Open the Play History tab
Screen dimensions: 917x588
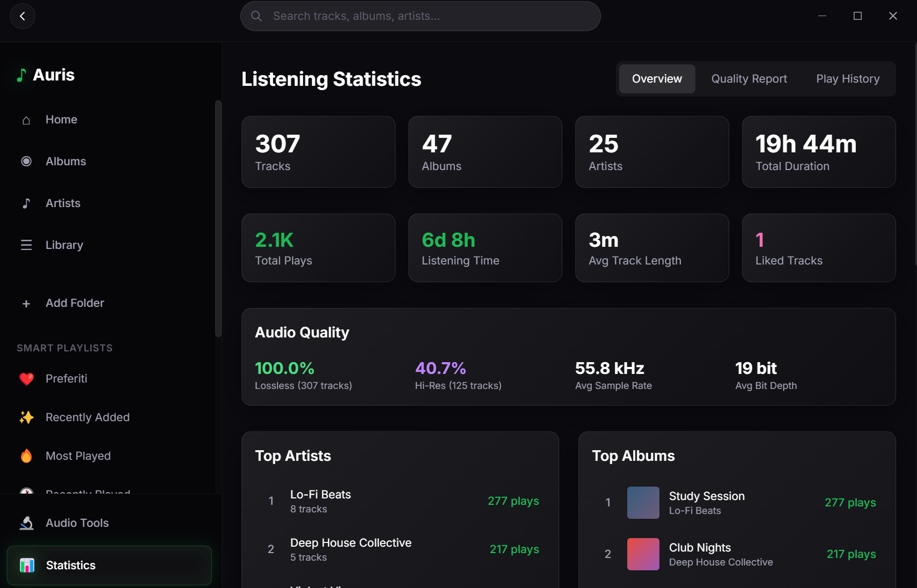[x=847, y=78]
